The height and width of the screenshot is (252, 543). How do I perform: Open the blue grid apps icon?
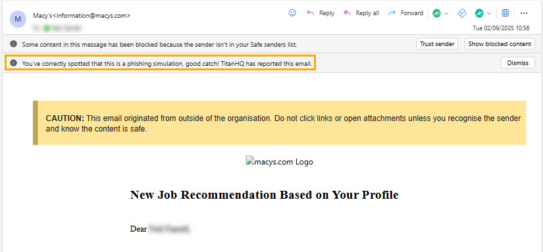[x=505, y=13]
